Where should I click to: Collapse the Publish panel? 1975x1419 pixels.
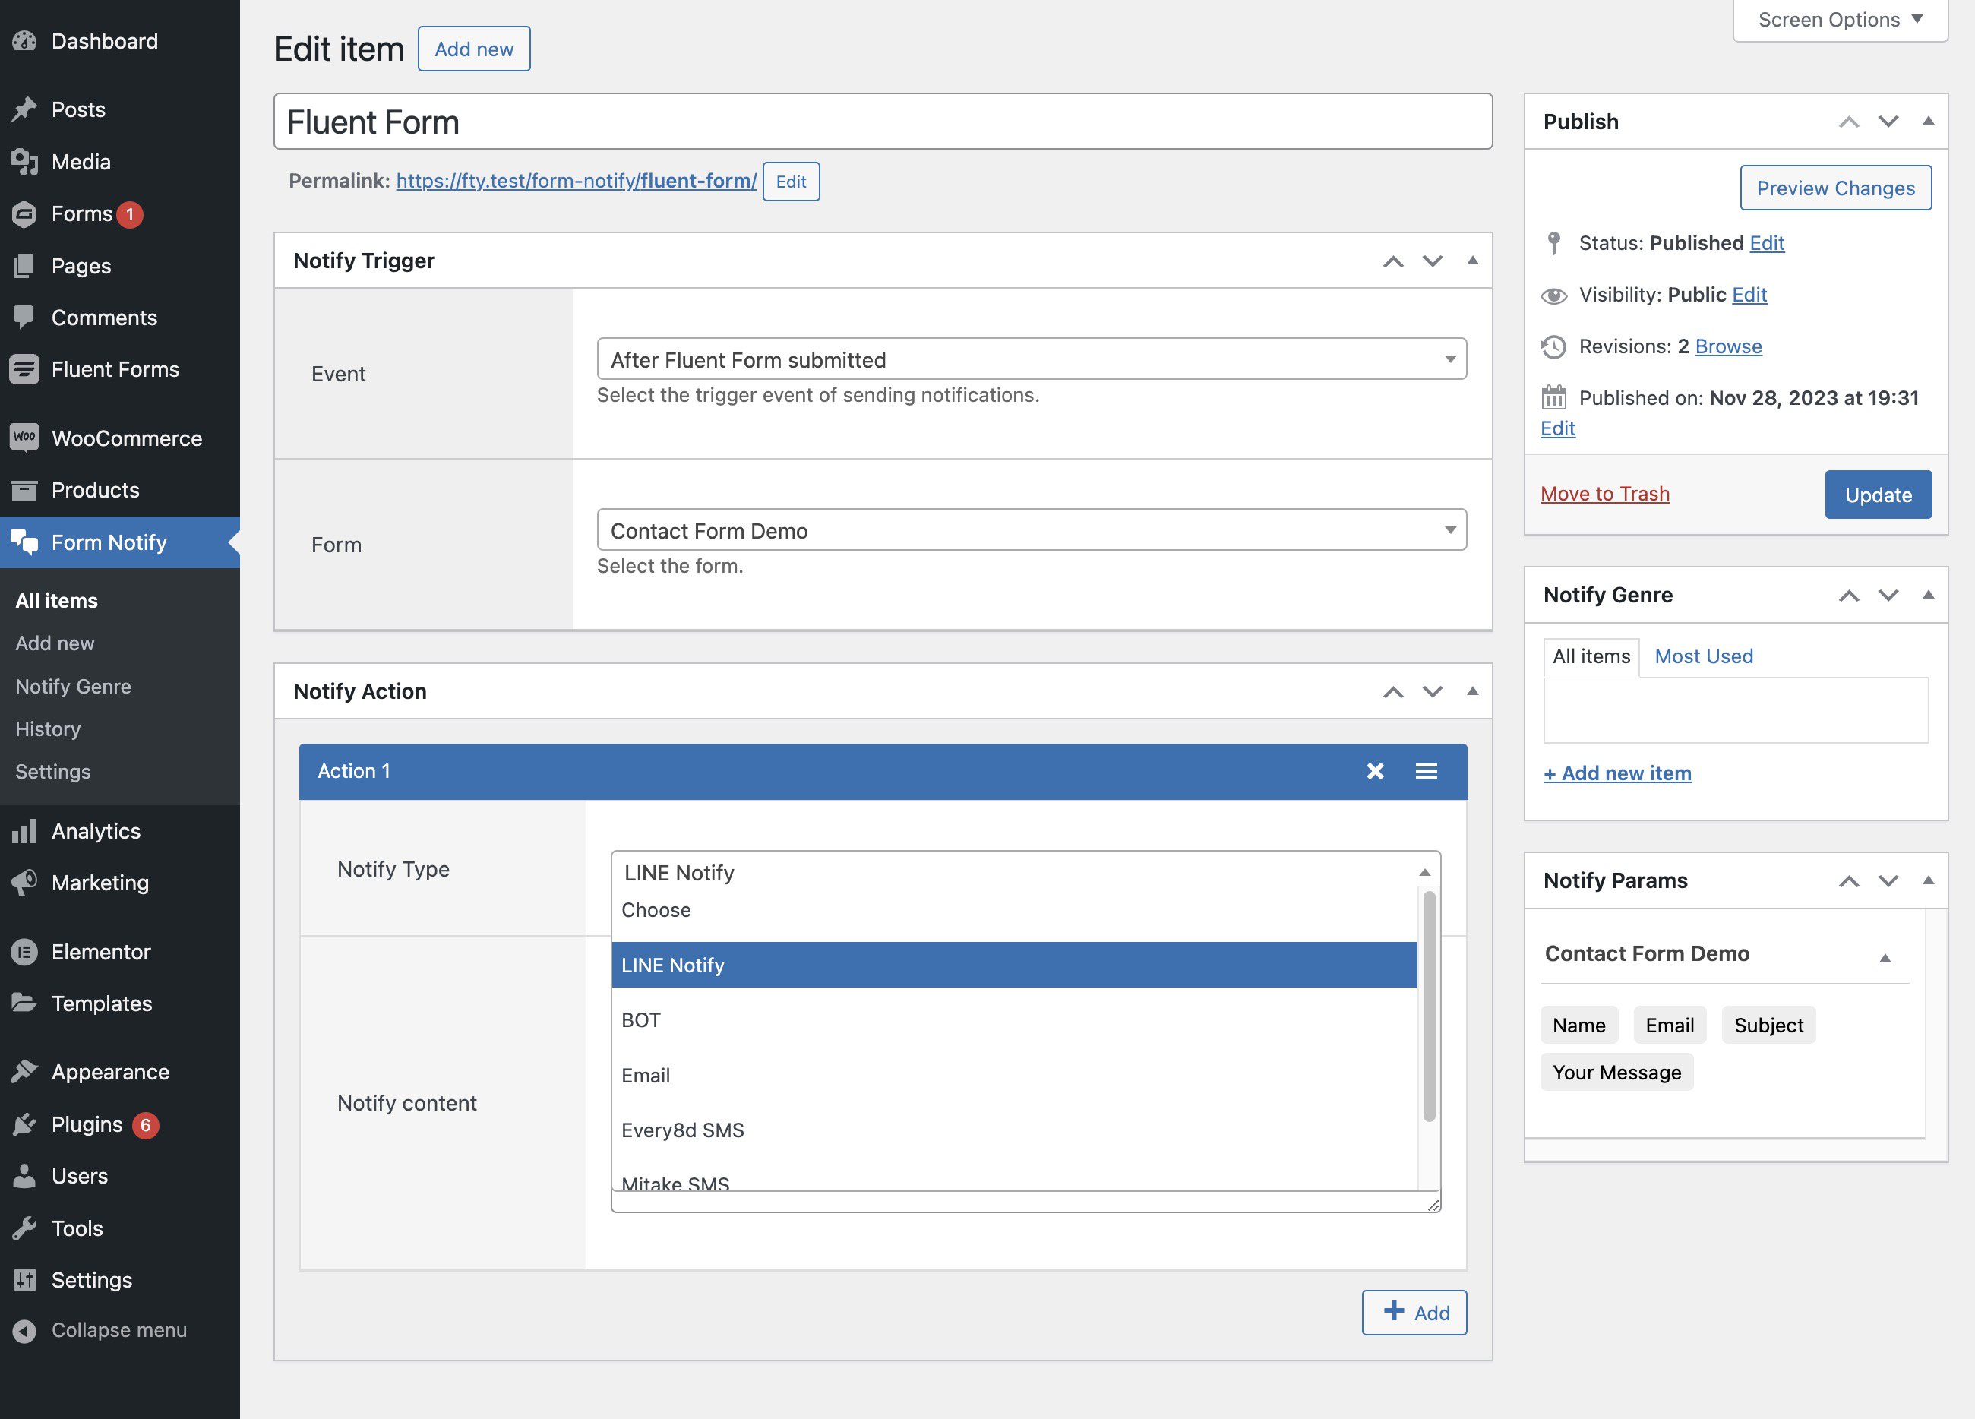[x=1928, y=121]
